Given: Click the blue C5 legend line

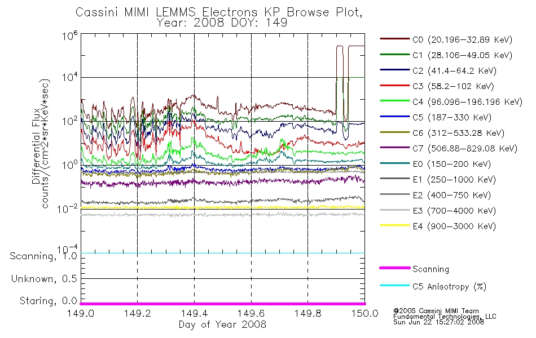Looking at the screenshot, I should coord(395,117).
